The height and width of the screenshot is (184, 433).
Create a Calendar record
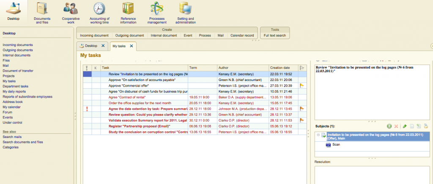click(x=242, y=35)
